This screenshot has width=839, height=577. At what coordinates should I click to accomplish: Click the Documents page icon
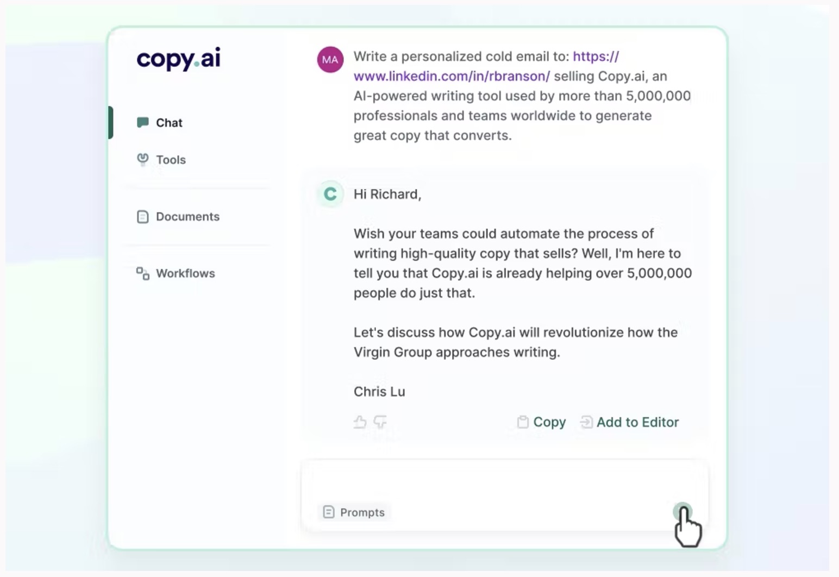(142, 217)
